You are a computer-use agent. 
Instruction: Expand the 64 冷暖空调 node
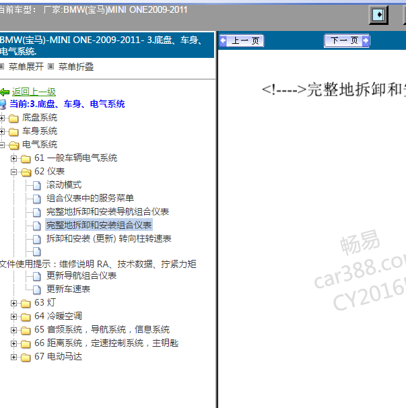(x=13, y=316)
